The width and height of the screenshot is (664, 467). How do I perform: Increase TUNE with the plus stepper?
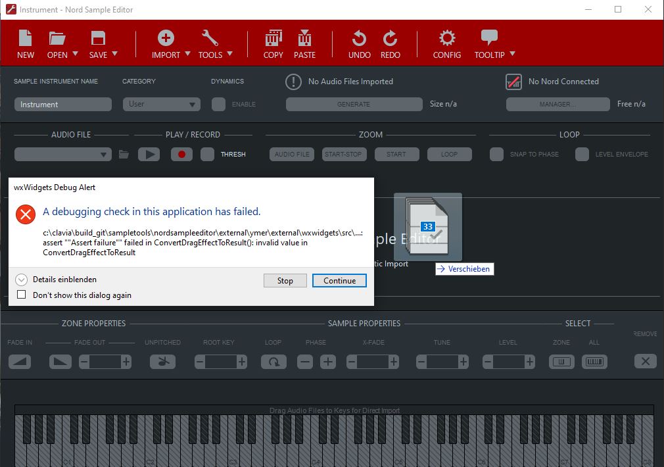coord(462,361)
